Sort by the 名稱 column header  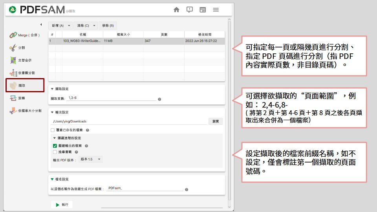pos(83,35)
